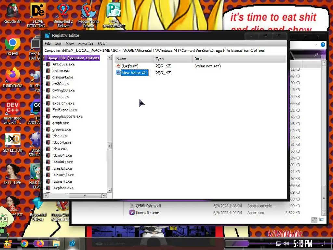
Task: Click the Data column header
Action: point(239,59)
